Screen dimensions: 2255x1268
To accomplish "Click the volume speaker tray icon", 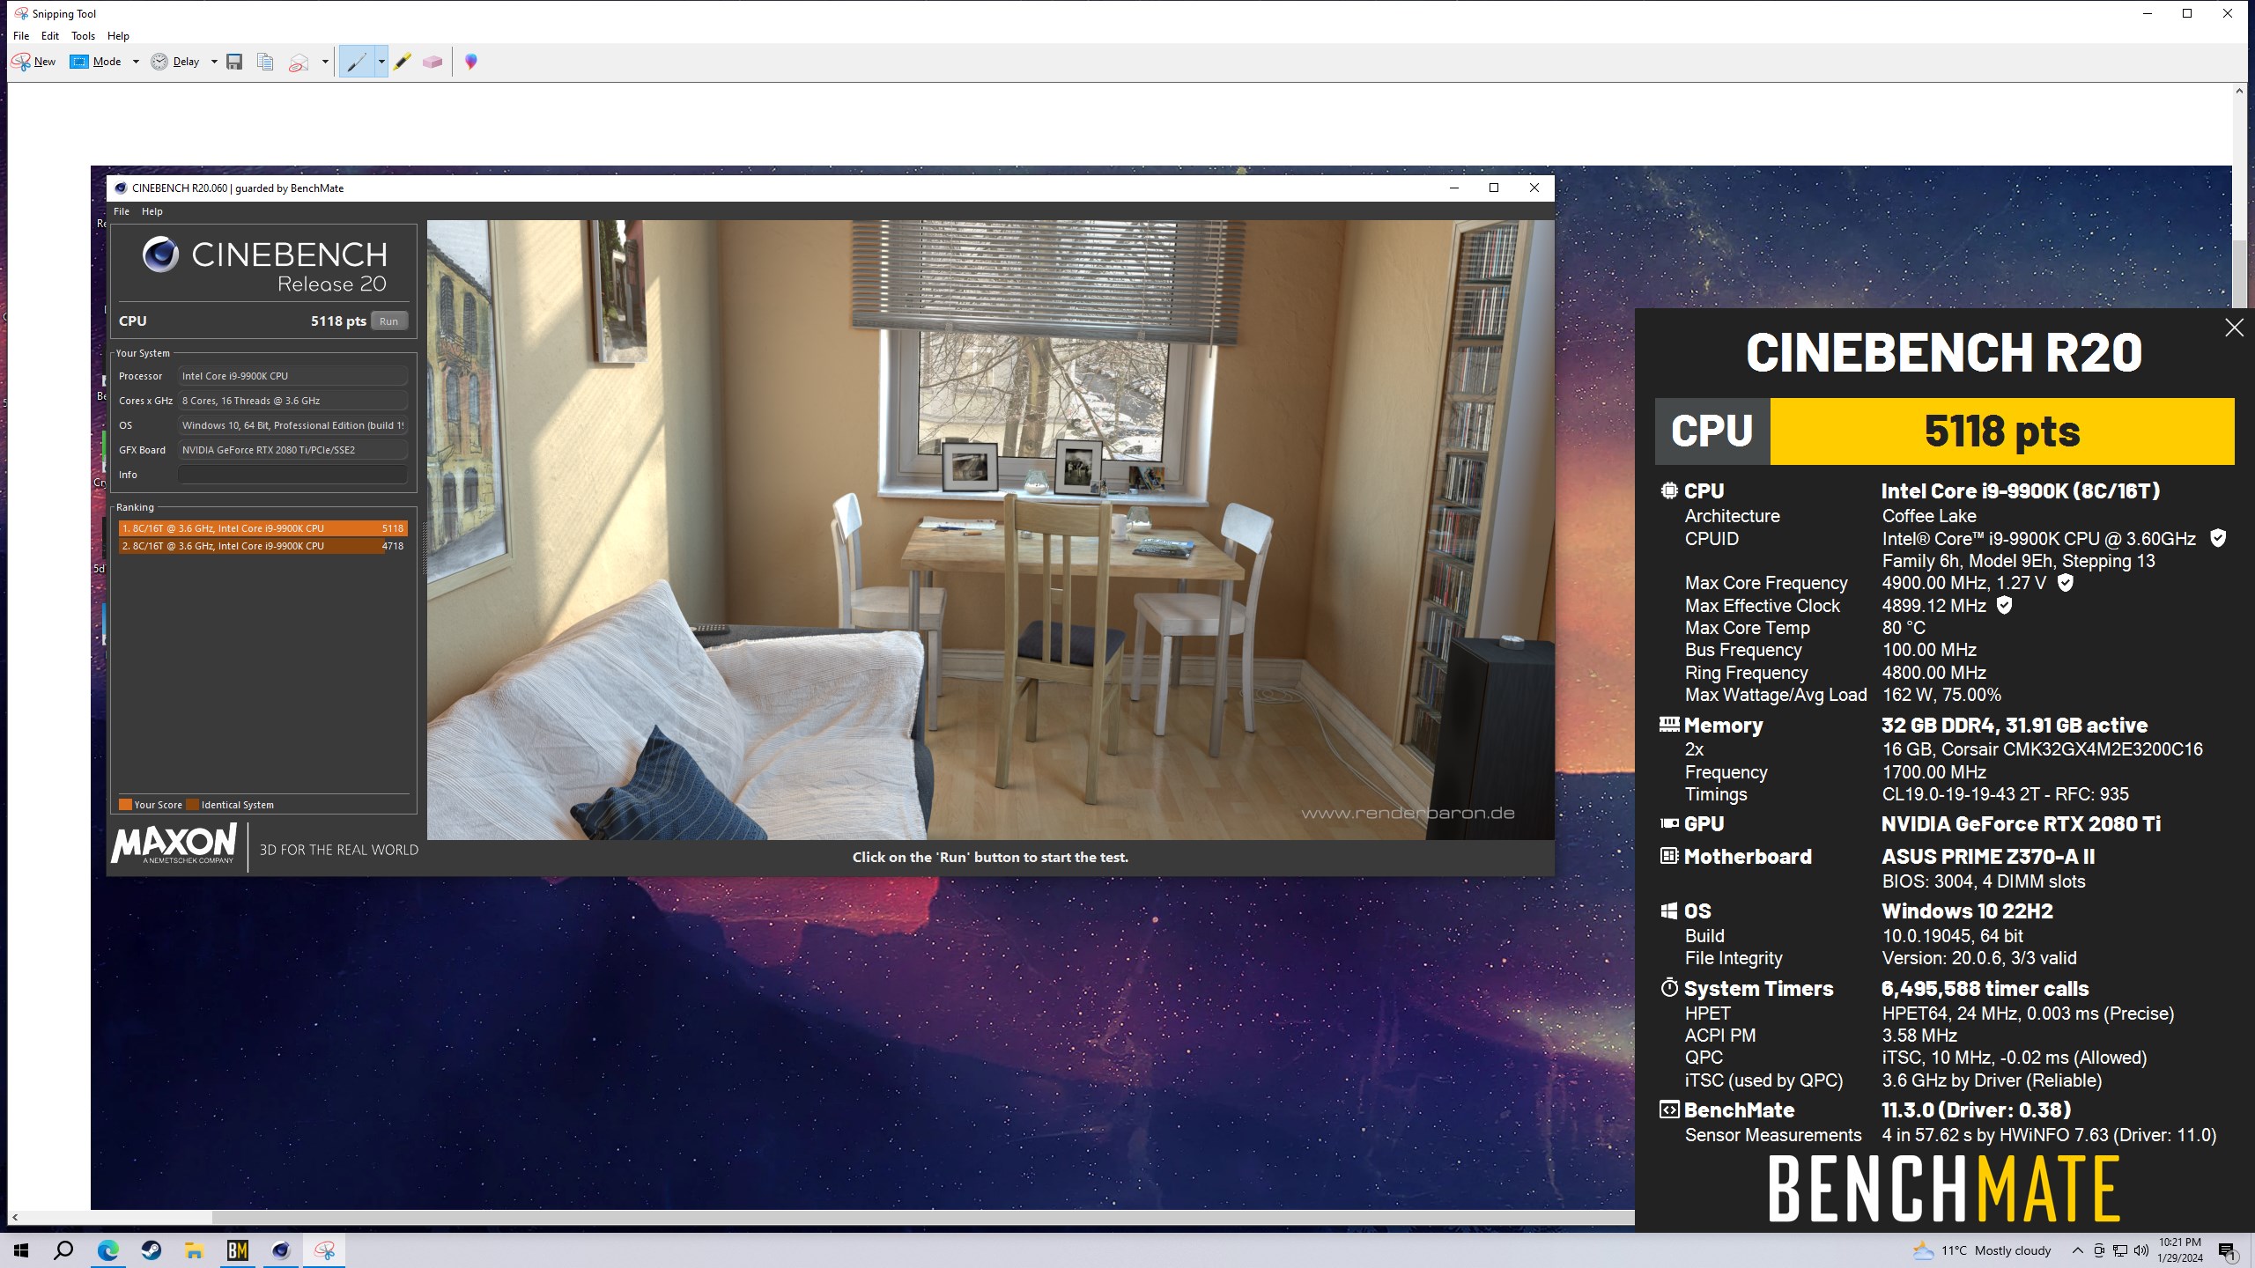I will (x=2141, y=1250).
